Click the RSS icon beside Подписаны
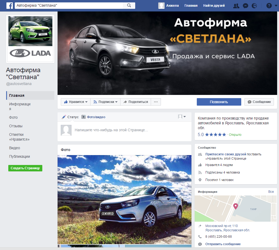This screenshot has width=279, height=250. tap(200, 172)
